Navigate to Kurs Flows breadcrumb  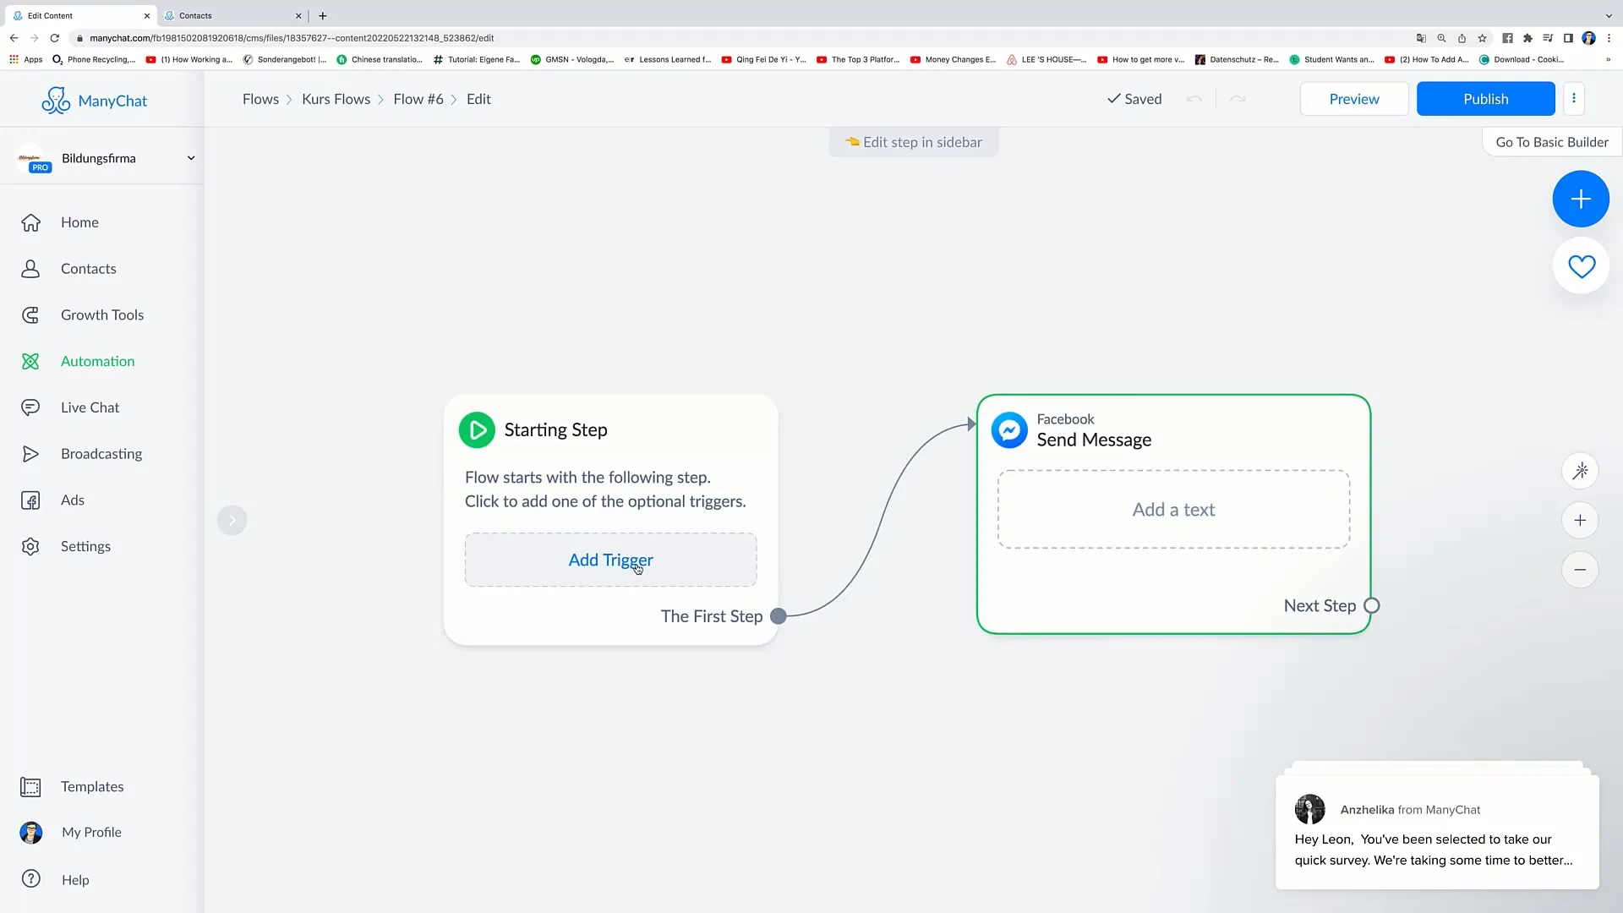(x=336, y=99)
